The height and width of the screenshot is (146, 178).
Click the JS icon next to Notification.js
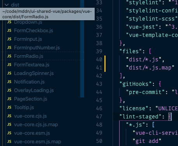tap(9, 82)
